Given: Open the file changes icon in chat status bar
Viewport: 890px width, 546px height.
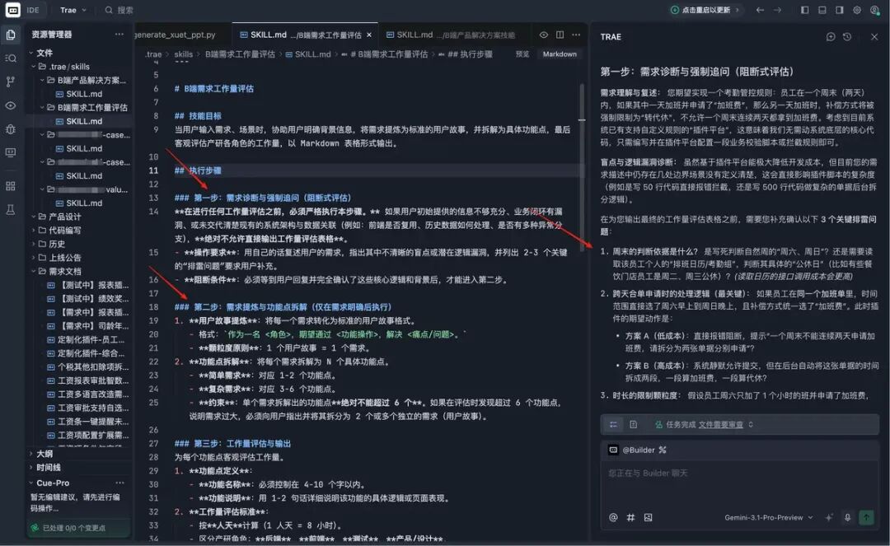Looking at the screenshot, I should pyautogui.click(x=634, y=424).
